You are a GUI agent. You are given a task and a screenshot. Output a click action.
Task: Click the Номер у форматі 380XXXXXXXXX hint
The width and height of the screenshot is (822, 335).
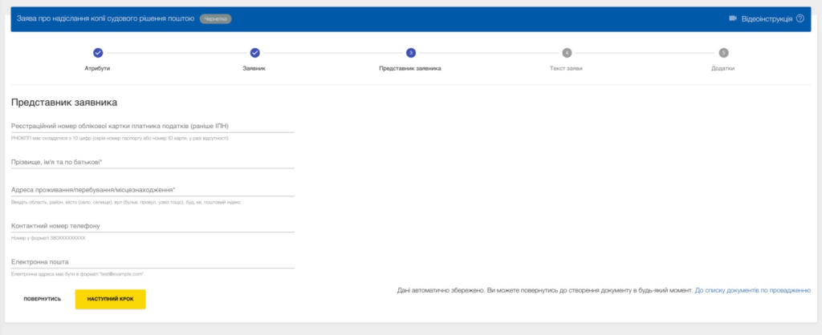coord(47,238)
